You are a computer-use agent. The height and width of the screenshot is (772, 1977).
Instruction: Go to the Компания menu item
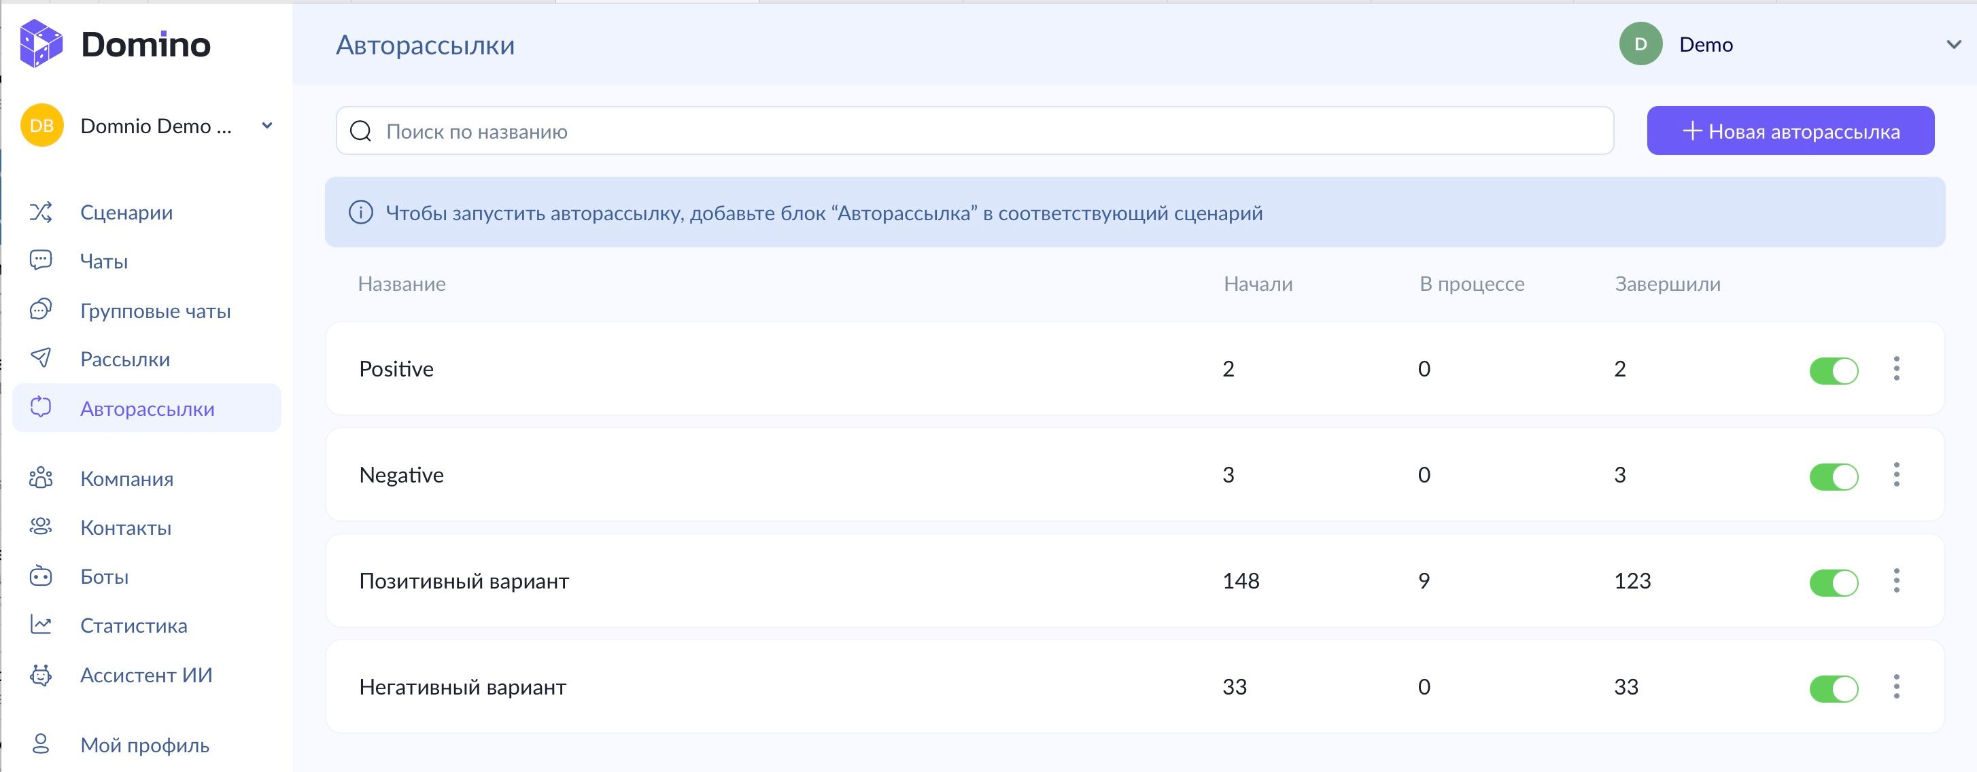pos(126,479)
